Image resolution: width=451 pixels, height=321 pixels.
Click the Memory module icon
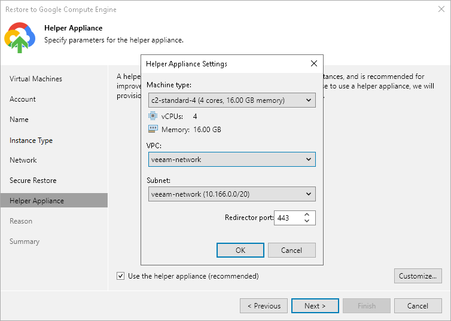[153, 129]
